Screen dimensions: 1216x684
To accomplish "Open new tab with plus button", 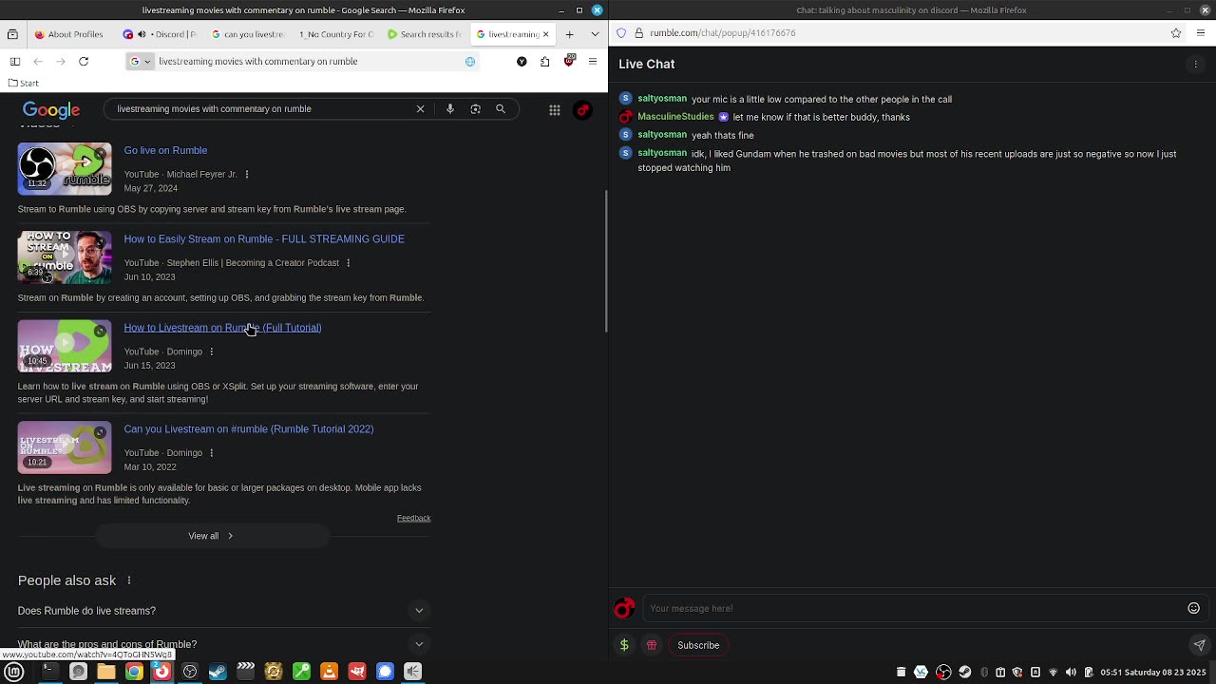I will point(570,34).
